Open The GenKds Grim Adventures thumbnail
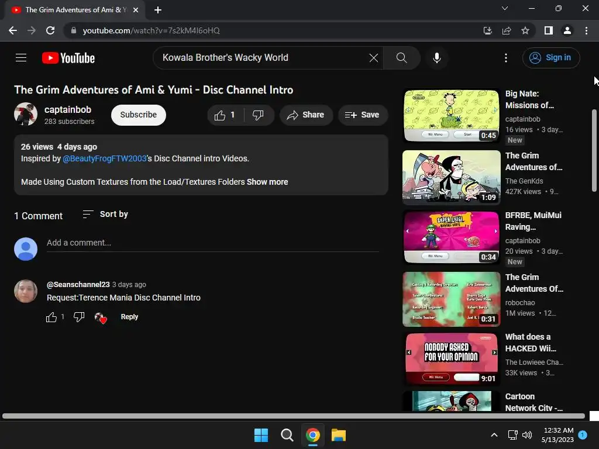599x449 pixels. coord(451,177)
